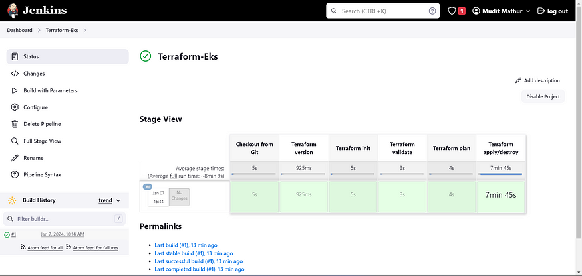
Task: Expand the Build History trend chevron
Action: click(118, 200)
